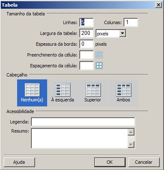Click the Resumo scrollbar down arrow

pos(131,145)
